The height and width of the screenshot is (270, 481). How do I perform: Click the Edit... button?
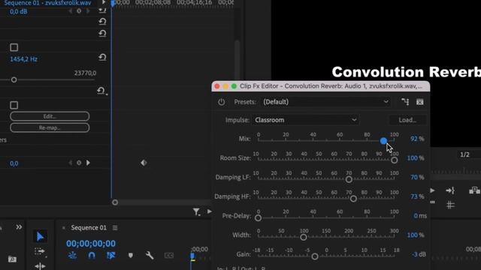pos(50,116)
